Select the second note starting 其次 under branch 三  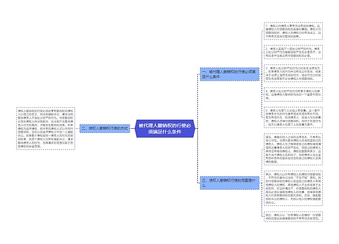pyautogui.click(x=293, y=188)
